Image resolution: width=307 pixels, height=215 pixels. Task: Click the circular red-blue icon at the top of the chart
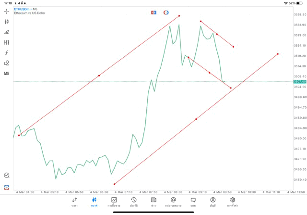click(166, 13)
